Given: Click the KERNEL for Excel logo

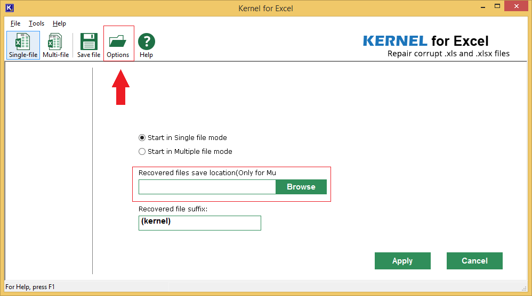Looking at the screenshot, I should (x=426, y=41).
